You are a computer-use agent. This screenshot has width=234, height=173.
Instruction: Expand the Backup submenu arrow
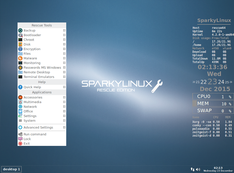[x=64, y=31]
